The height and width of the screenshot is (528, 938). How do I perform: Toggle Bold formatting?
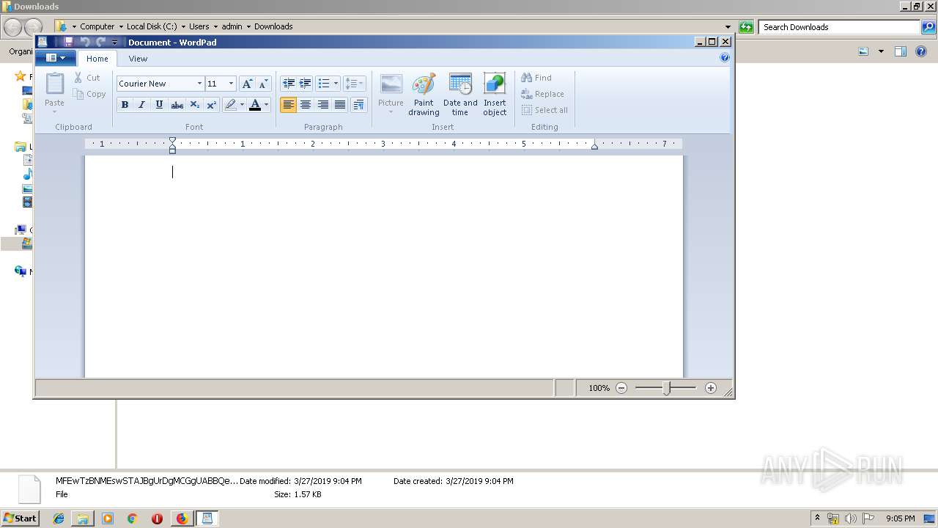[x=125, y=105]
